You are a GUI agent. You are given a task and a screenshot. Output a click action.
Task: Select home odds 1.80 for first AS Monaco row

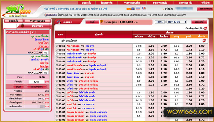tap(151, 46)
